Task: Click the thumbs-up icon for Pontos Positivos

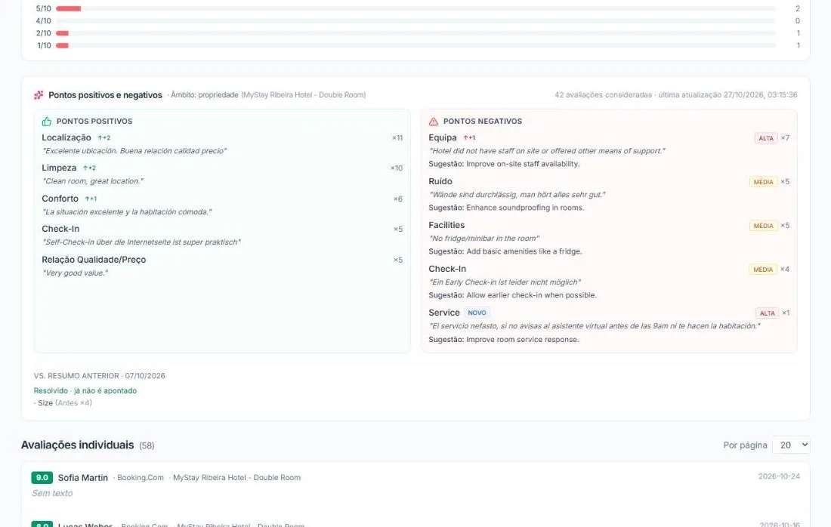Action: pyautogui.click(x=47, y=122)
